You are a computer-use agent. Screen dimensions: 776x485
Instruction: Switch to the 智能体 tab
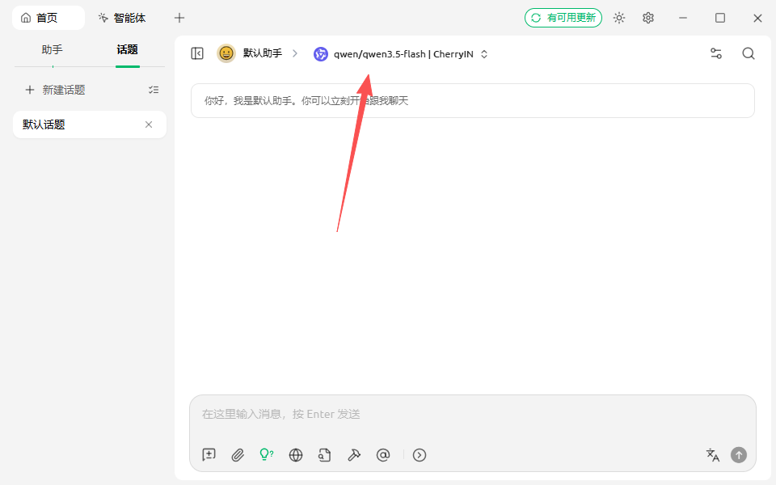(x=123, y=17)
